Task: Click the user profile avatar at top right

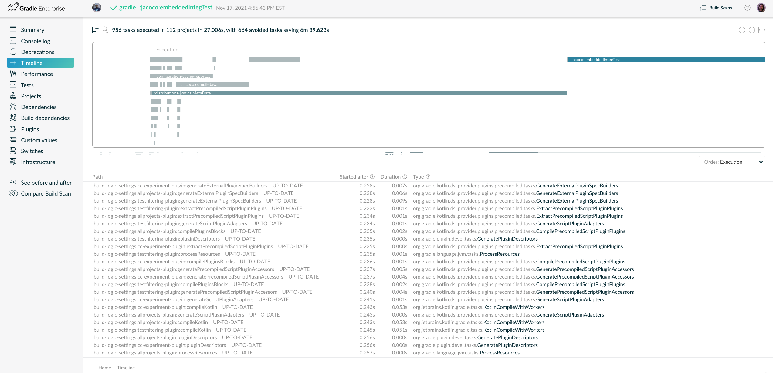Action: (761, 8)
